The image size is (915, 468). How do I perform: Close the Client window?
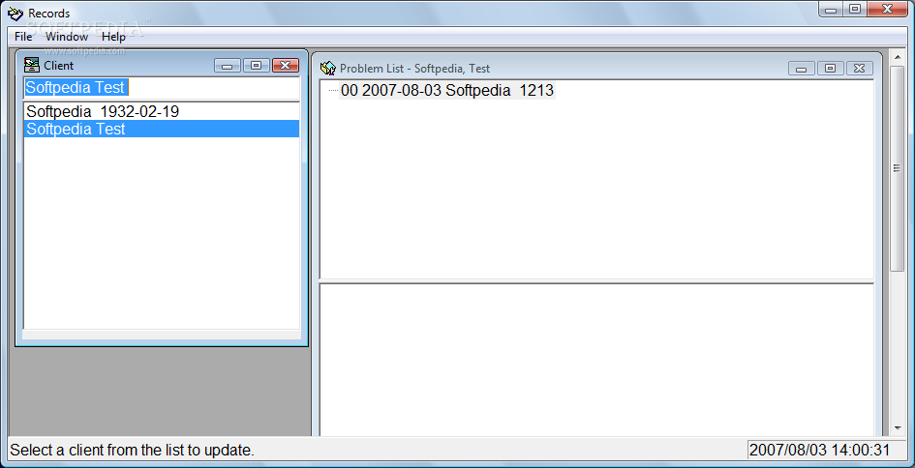286,66
